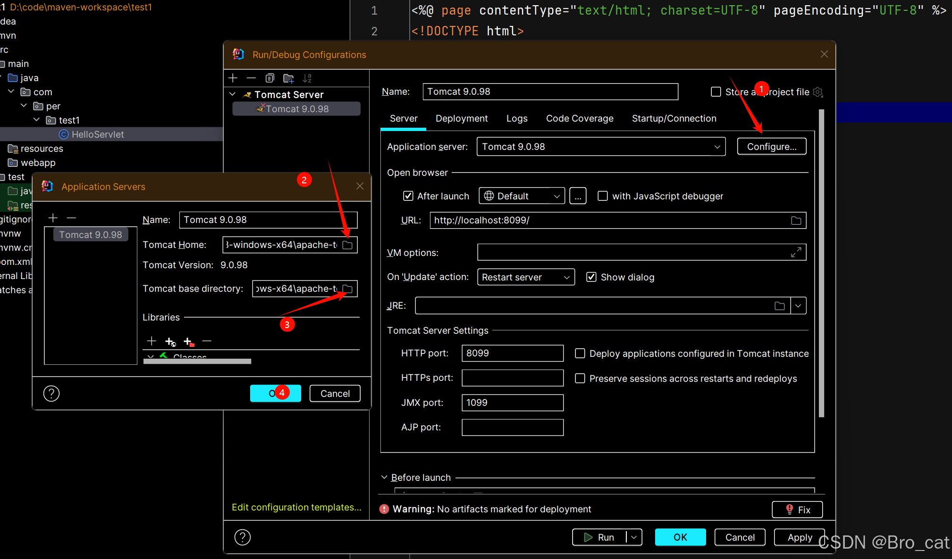The height and width of the screenshot is (559, 952).
Task: Uncheck the After launch checkbox
Action: tap(408, 196)
